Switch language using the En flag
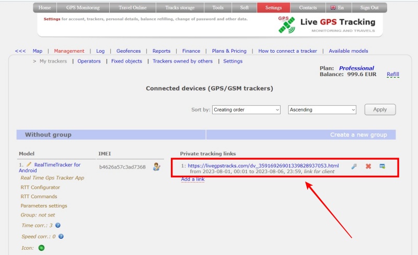418x255 pixels. pos(337,8)
